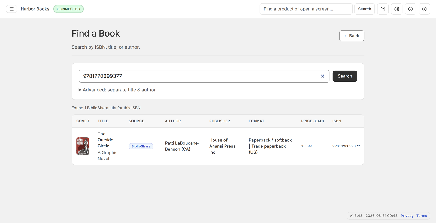Click the FORMAT column header
Viewport: 436px width, 223px height.
click(x=256, y=121)
